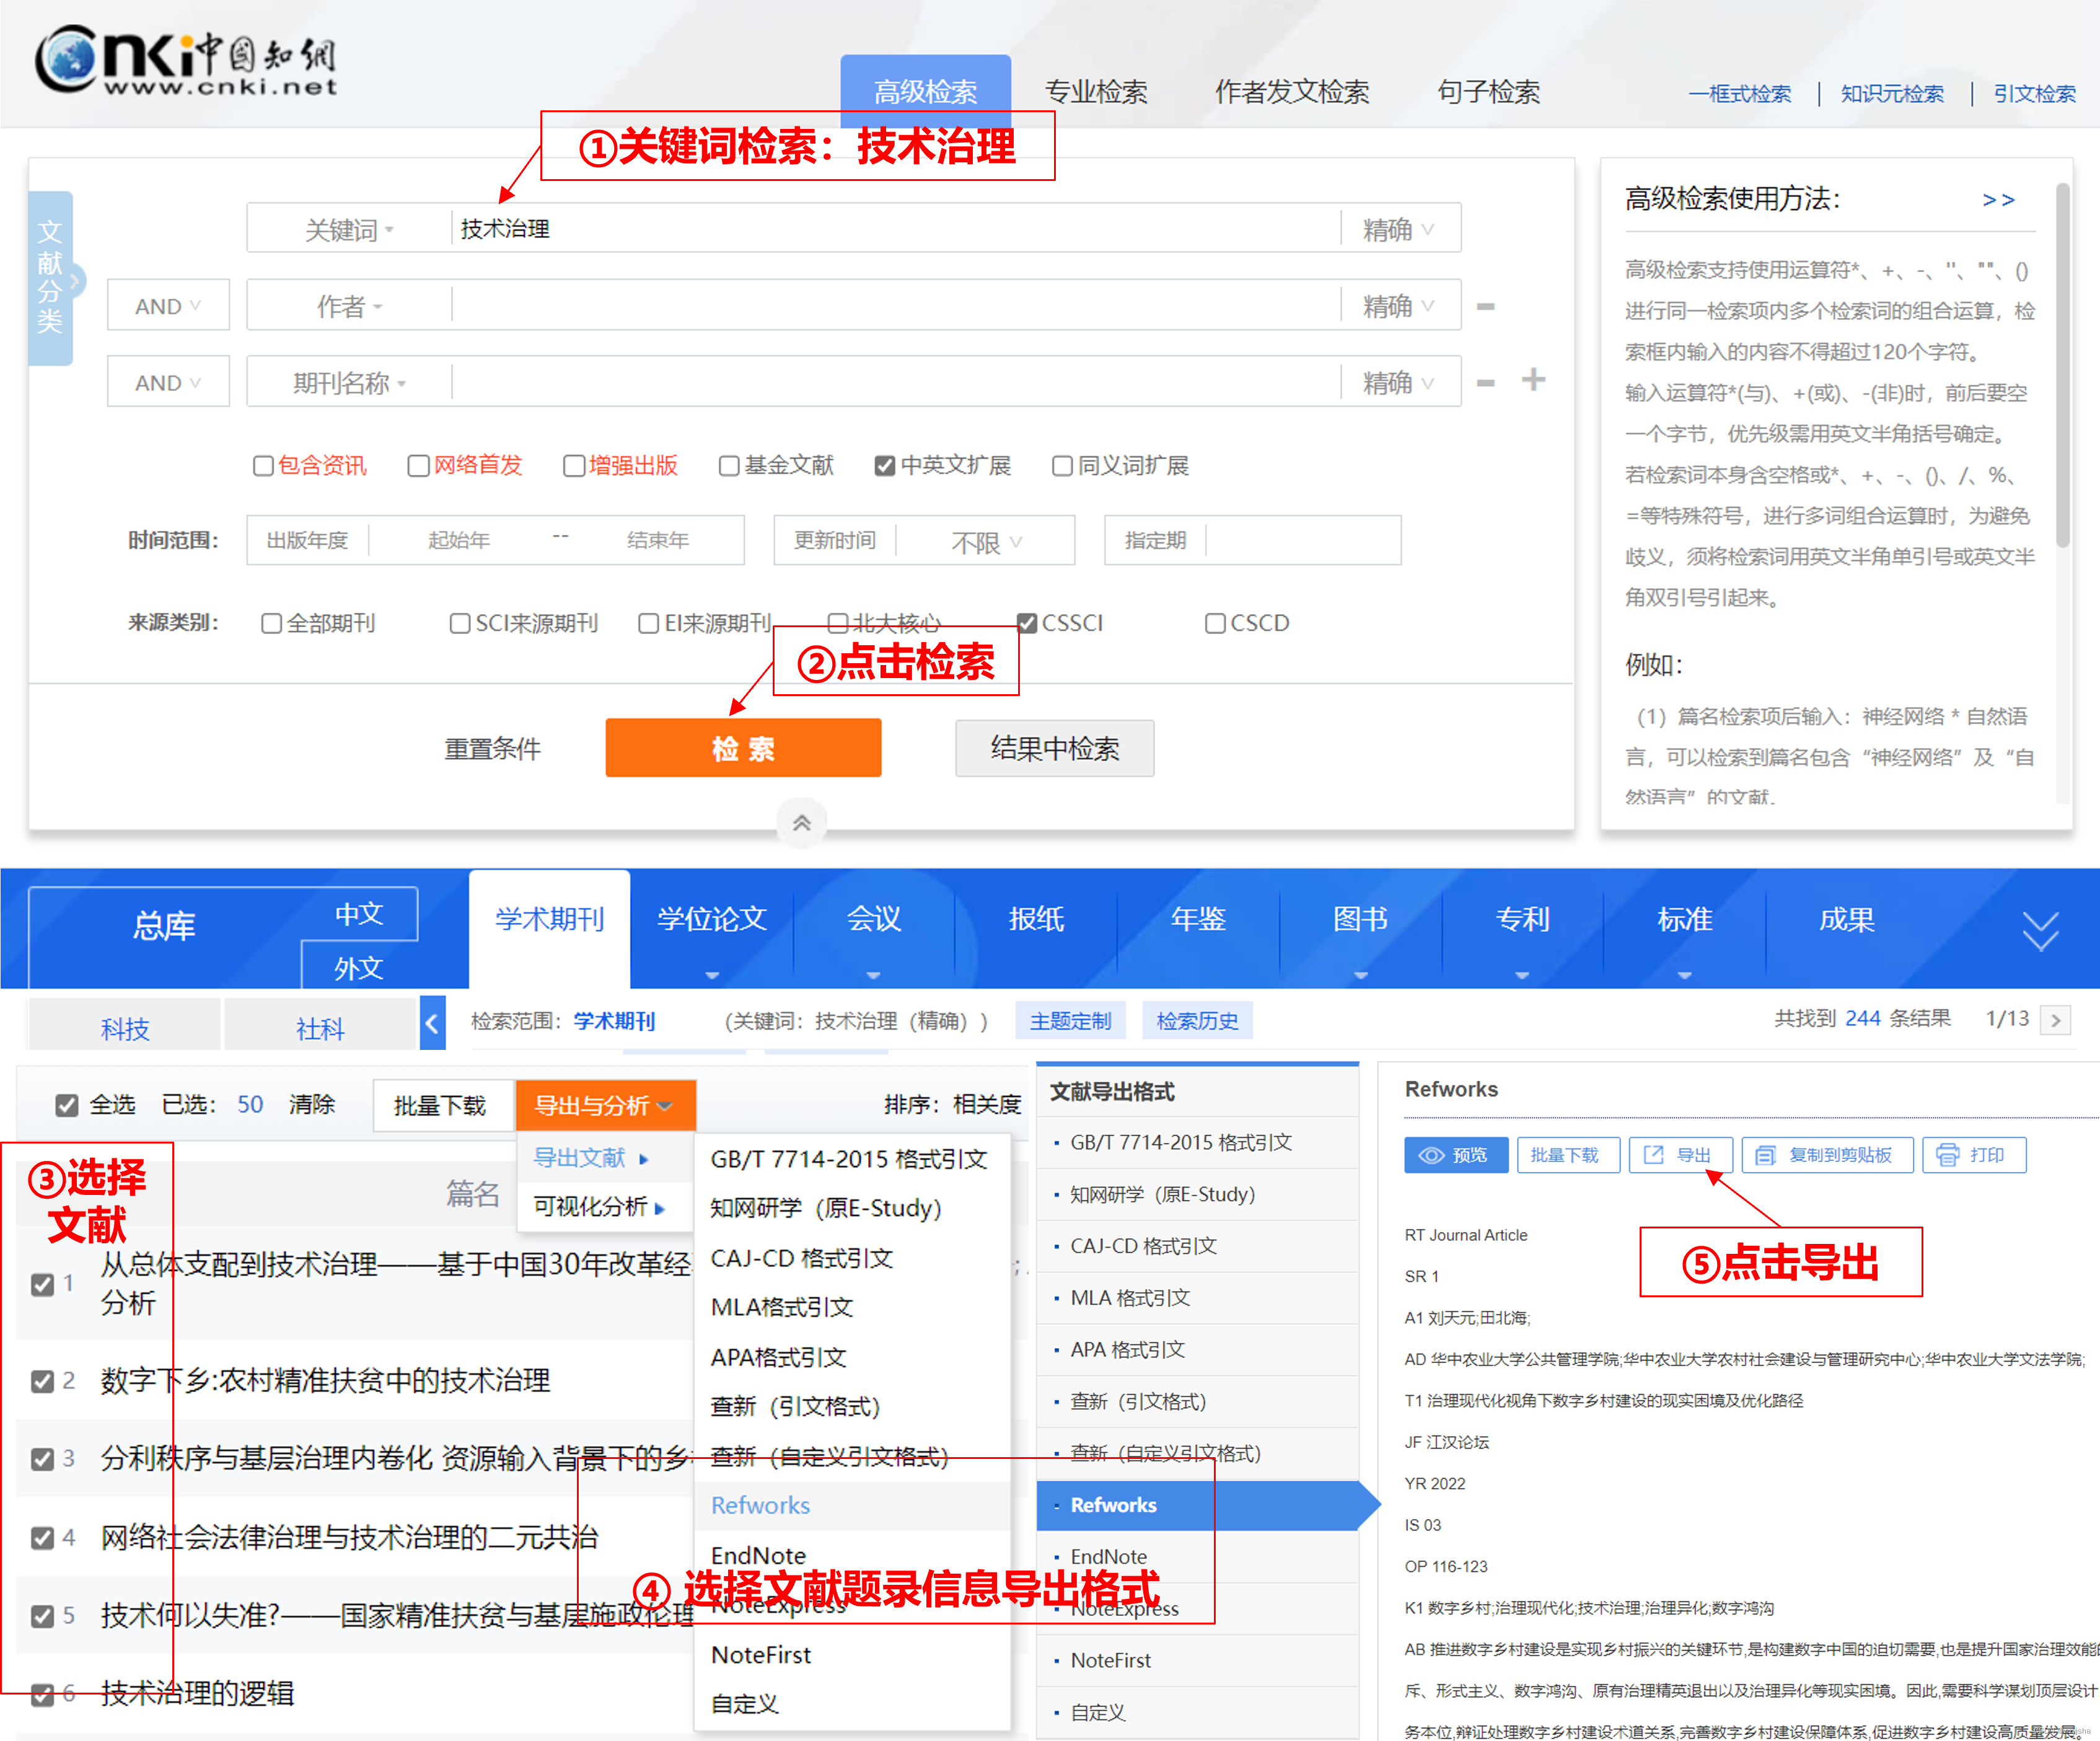Image resolution: width=2100 pixels, height=1741 pixels.
Task: Open the 作者 field type dropdown
Action: pos(349,306)
